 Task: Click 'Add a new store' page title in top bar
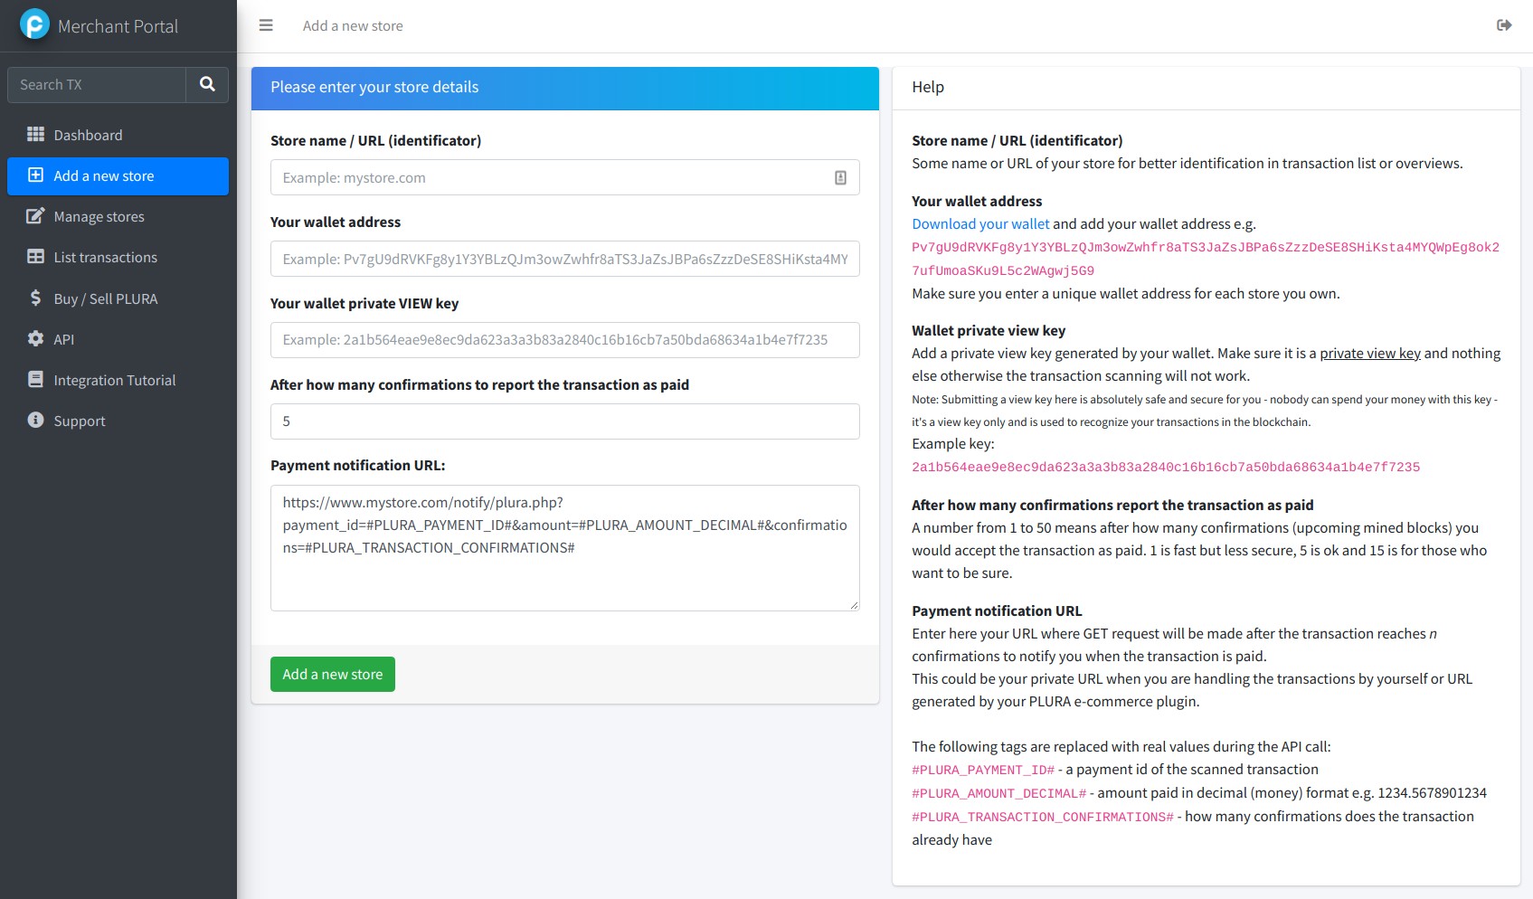(x=353, y=26)
